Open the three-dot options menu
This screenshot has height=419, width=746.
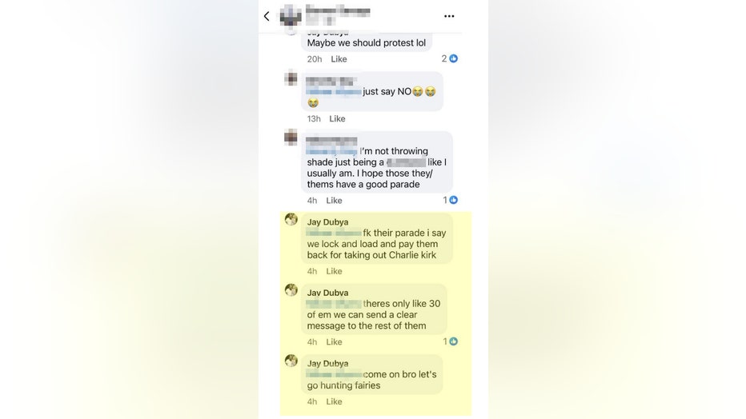pyautogui.click(x=449, y=16)
